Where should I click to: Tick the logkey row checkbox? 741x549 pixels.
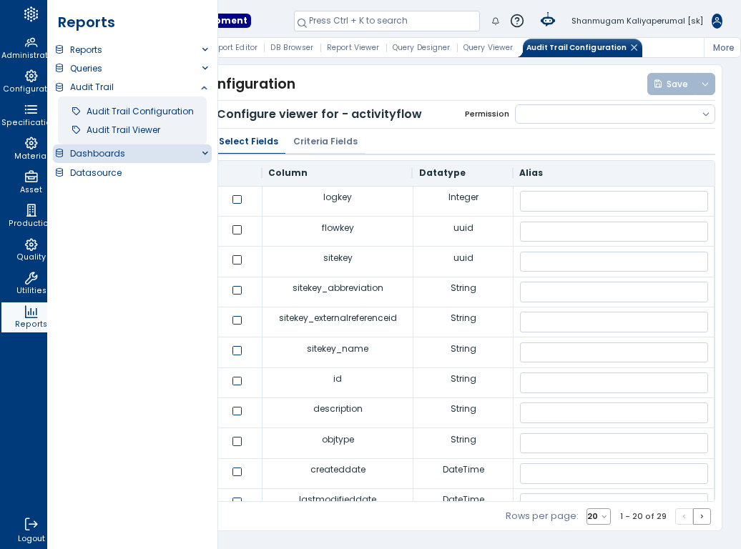[x=237, y=199]
